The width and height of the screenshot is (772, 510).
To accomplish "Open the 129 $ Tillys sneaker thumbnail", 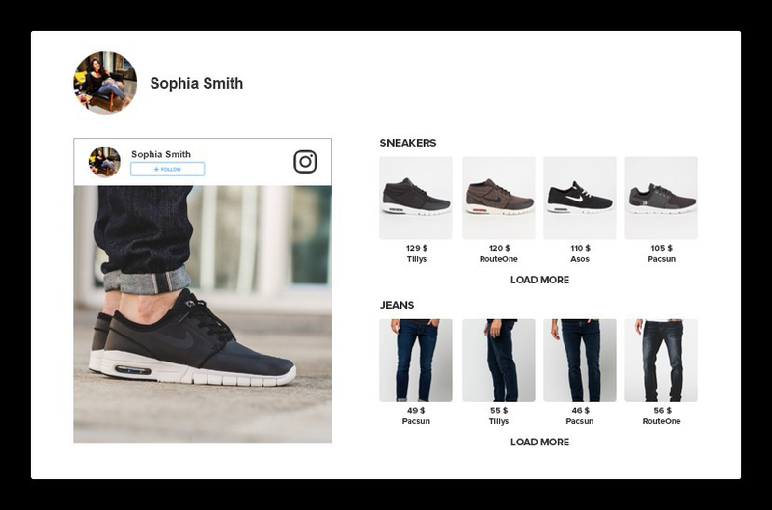I will point(416,199).
